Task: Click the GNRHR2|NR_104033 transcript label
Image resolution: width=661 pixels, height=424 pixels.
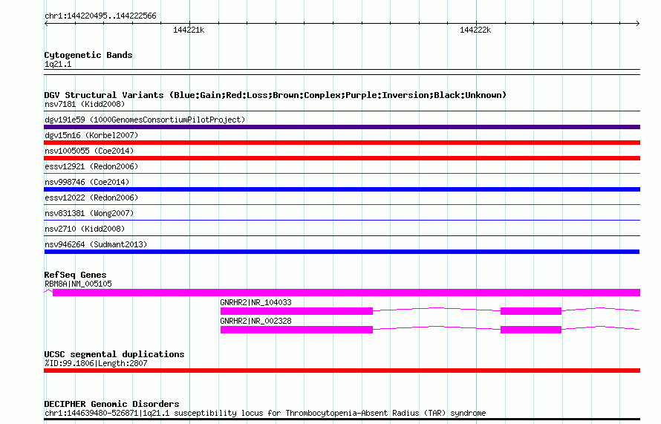Action: click(255, 303)
